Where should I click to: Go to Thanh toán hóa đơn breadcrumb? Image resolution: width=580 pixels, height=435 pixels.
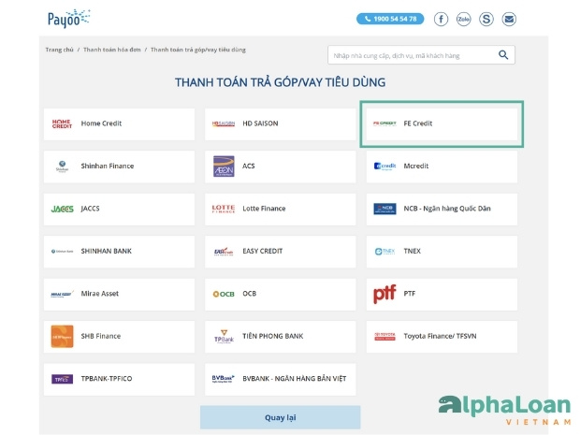tap(112, 50)
